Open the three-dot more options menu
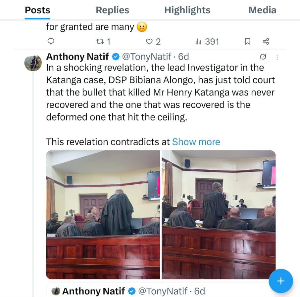This screenshot has height=297, width=300. point(277,57)
